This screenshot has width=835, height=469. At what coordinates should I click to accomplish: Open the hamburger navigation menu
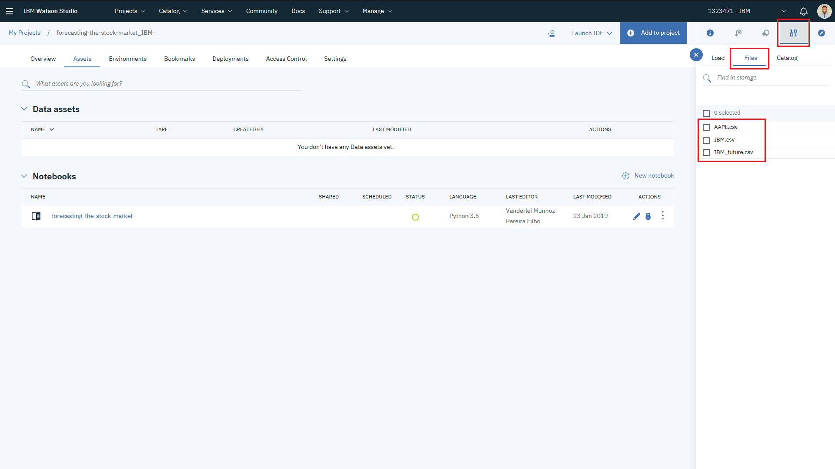[x=10, y=11]
